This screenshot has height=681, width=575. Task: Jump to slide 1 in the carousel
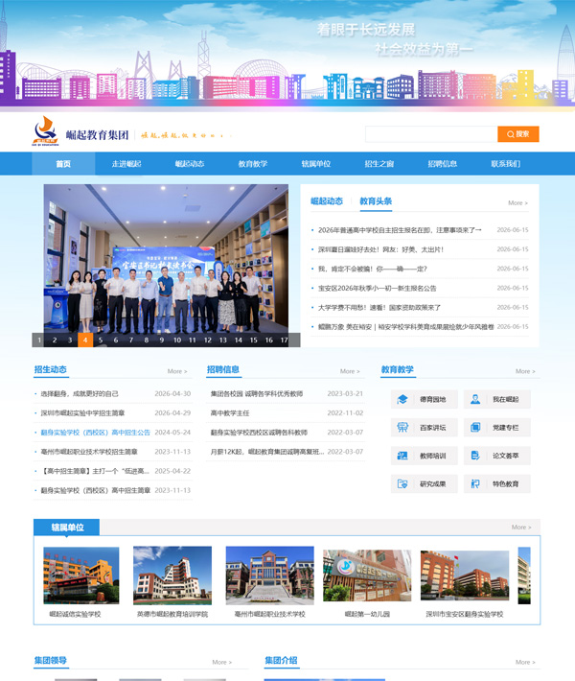(x=39, y=340)
